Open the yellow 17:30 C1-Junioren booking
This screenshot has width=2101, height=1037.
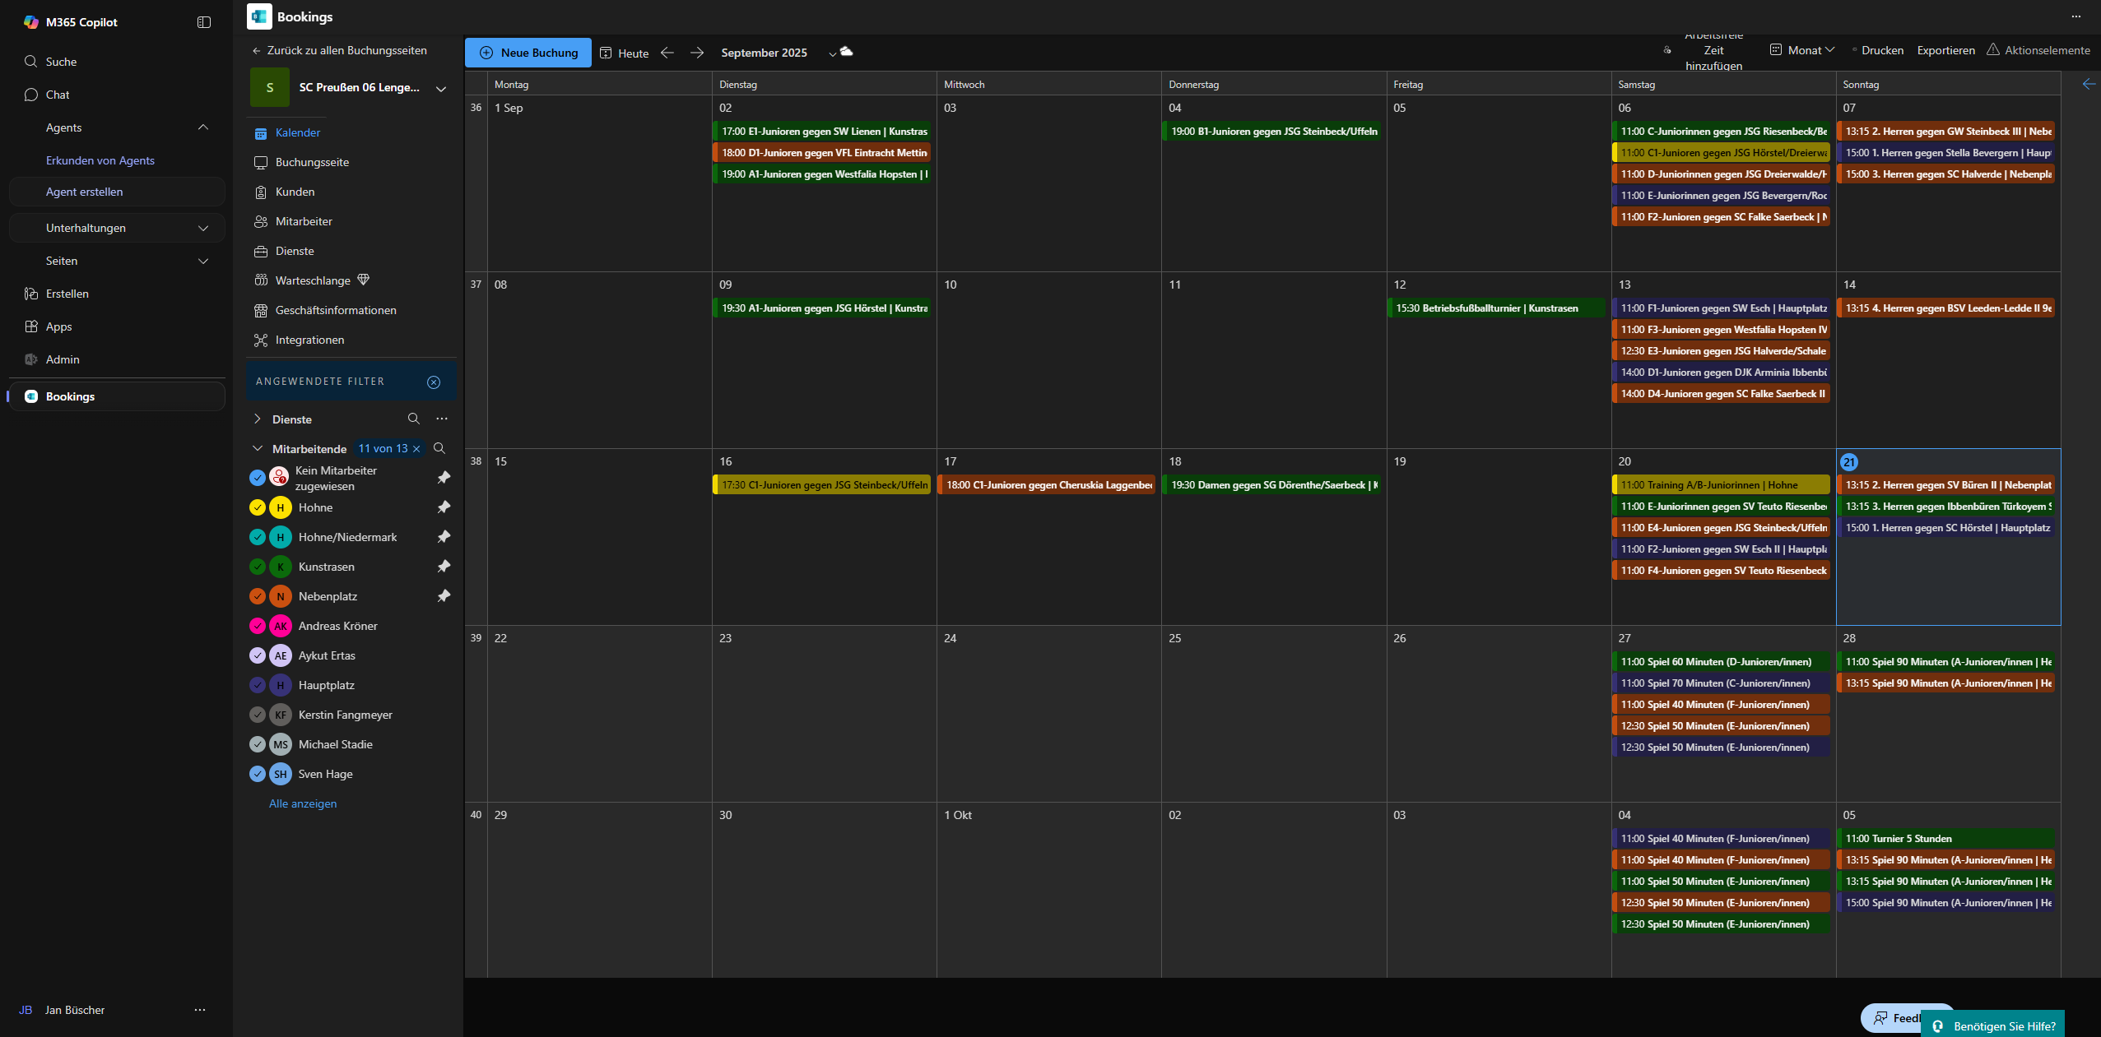point(822,485)
